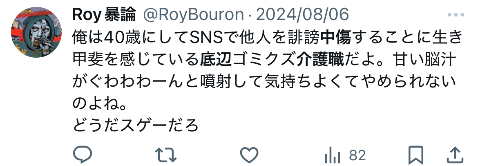Image resolution: width=478 pixels, height=166 pixels.
Task: Bookmark this tweet with the bookmark icon
Action: [x=416, y=155]
